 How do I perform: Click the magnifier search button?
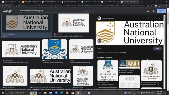click(x=90, y=11)
